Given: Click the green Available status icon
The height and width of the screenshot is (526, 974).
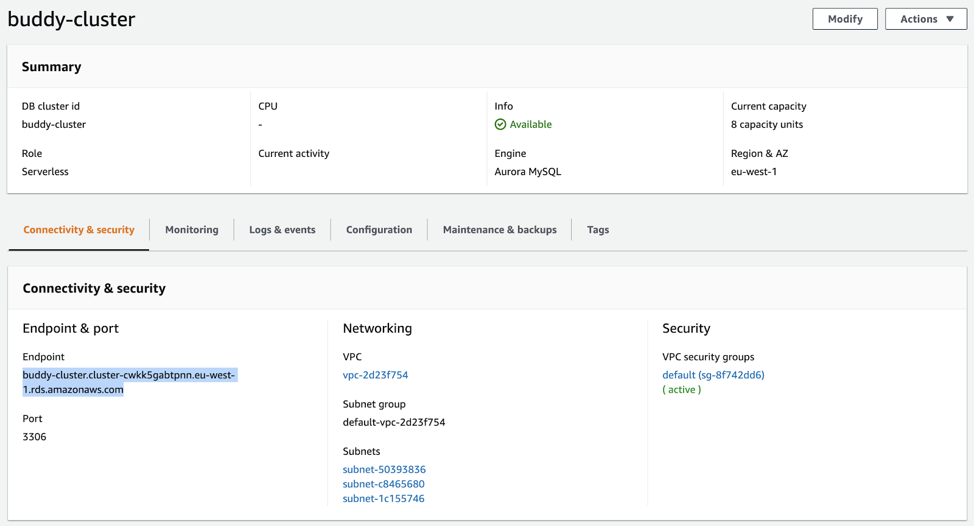Looking at the screenshot, I should (500, 124).
